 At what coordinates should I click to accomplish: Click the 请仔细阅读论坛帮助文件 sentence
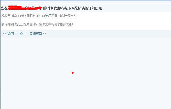click(18, 24)
